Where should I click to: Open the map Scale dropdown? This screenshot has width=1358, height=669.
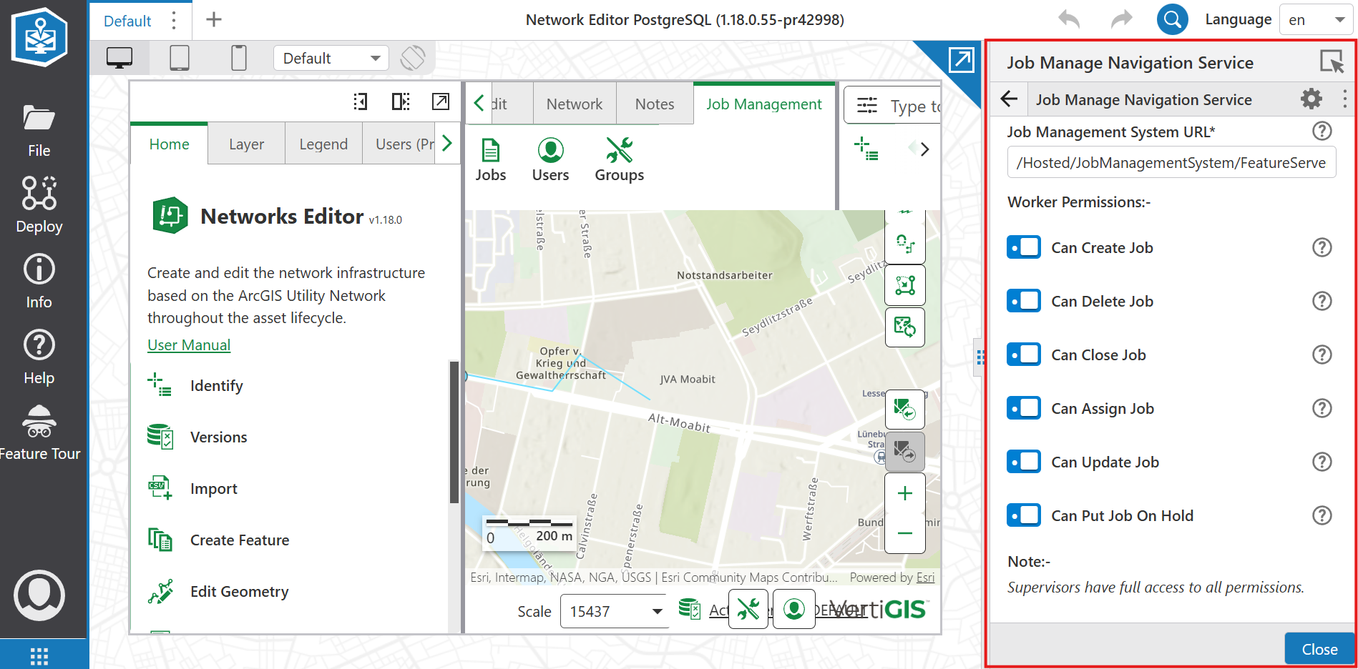(x=615, y=611)
